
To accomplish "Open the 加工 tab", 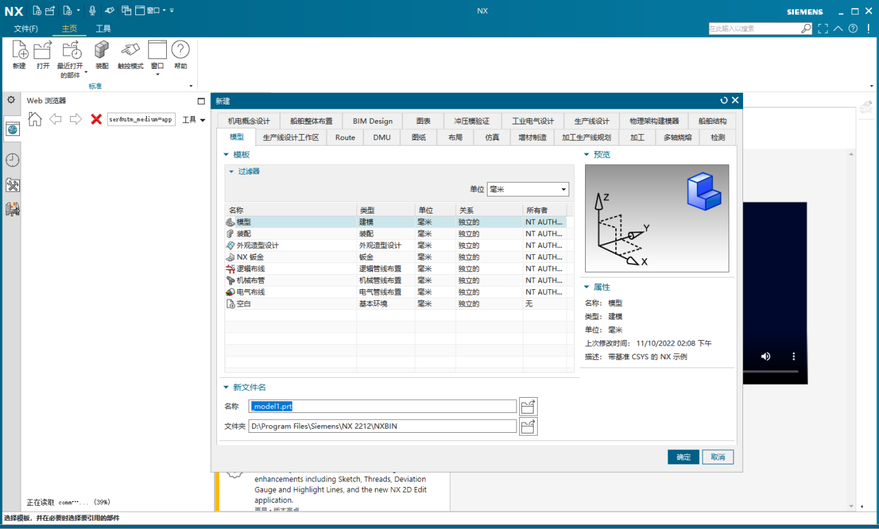I will click(637, 137).
